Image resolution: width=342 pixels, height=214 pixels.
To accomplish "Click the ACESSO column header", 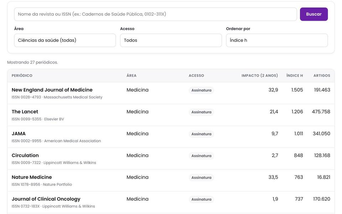I will pyautogui.click(x=196, y=76).
